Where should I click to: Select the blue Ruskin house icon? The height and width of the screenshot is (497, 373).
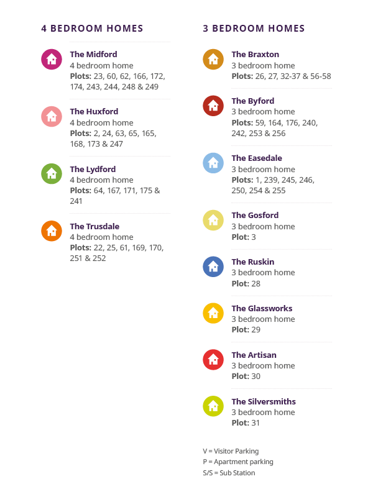click(213, 267)
